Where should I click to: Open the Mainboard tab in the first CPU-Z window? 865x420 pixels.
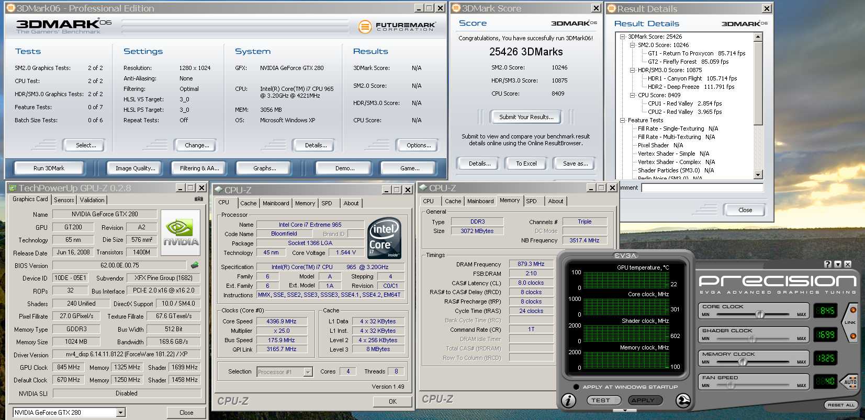click(276, 203)
